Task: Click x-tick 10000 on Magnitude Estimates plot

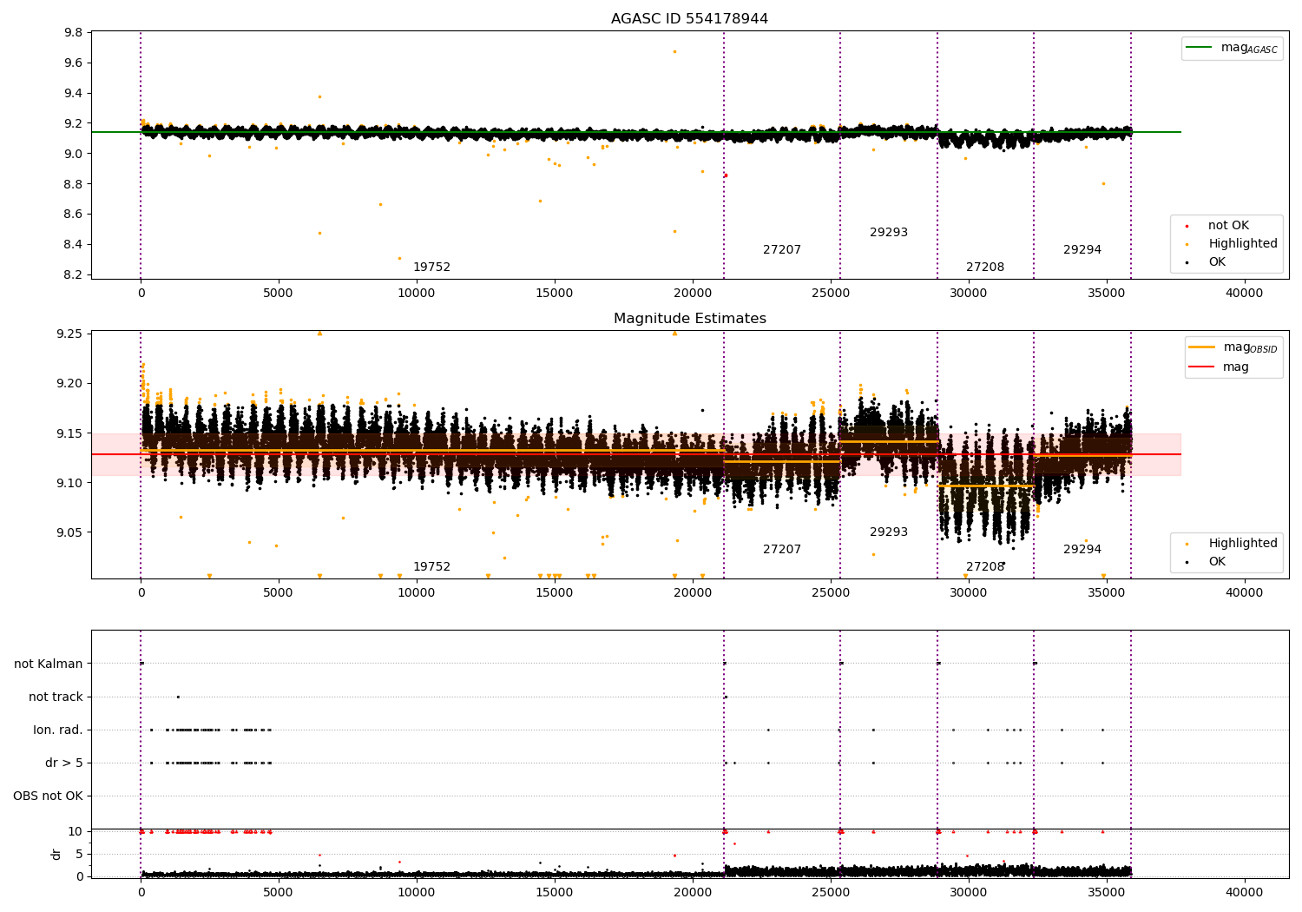Action: (x=417, y=593)
